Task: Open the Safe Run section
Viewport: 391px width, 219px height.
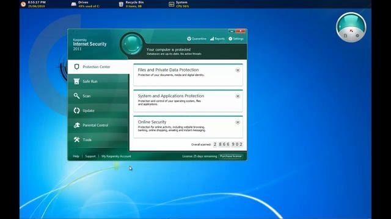Action: [98, 82]
